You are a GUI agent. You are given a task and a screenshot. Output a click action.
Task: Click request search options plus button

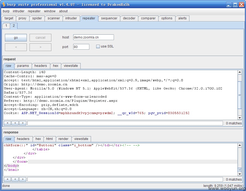click(7, 123)
